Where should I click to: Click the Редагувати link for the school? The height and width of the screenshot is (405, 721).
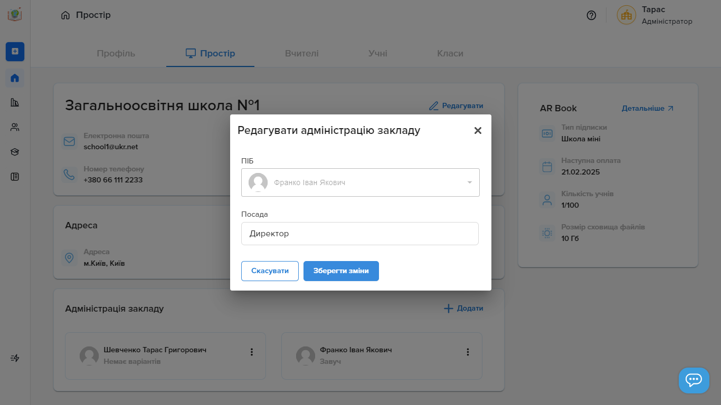pyautogui.click(x=456, y=106)
